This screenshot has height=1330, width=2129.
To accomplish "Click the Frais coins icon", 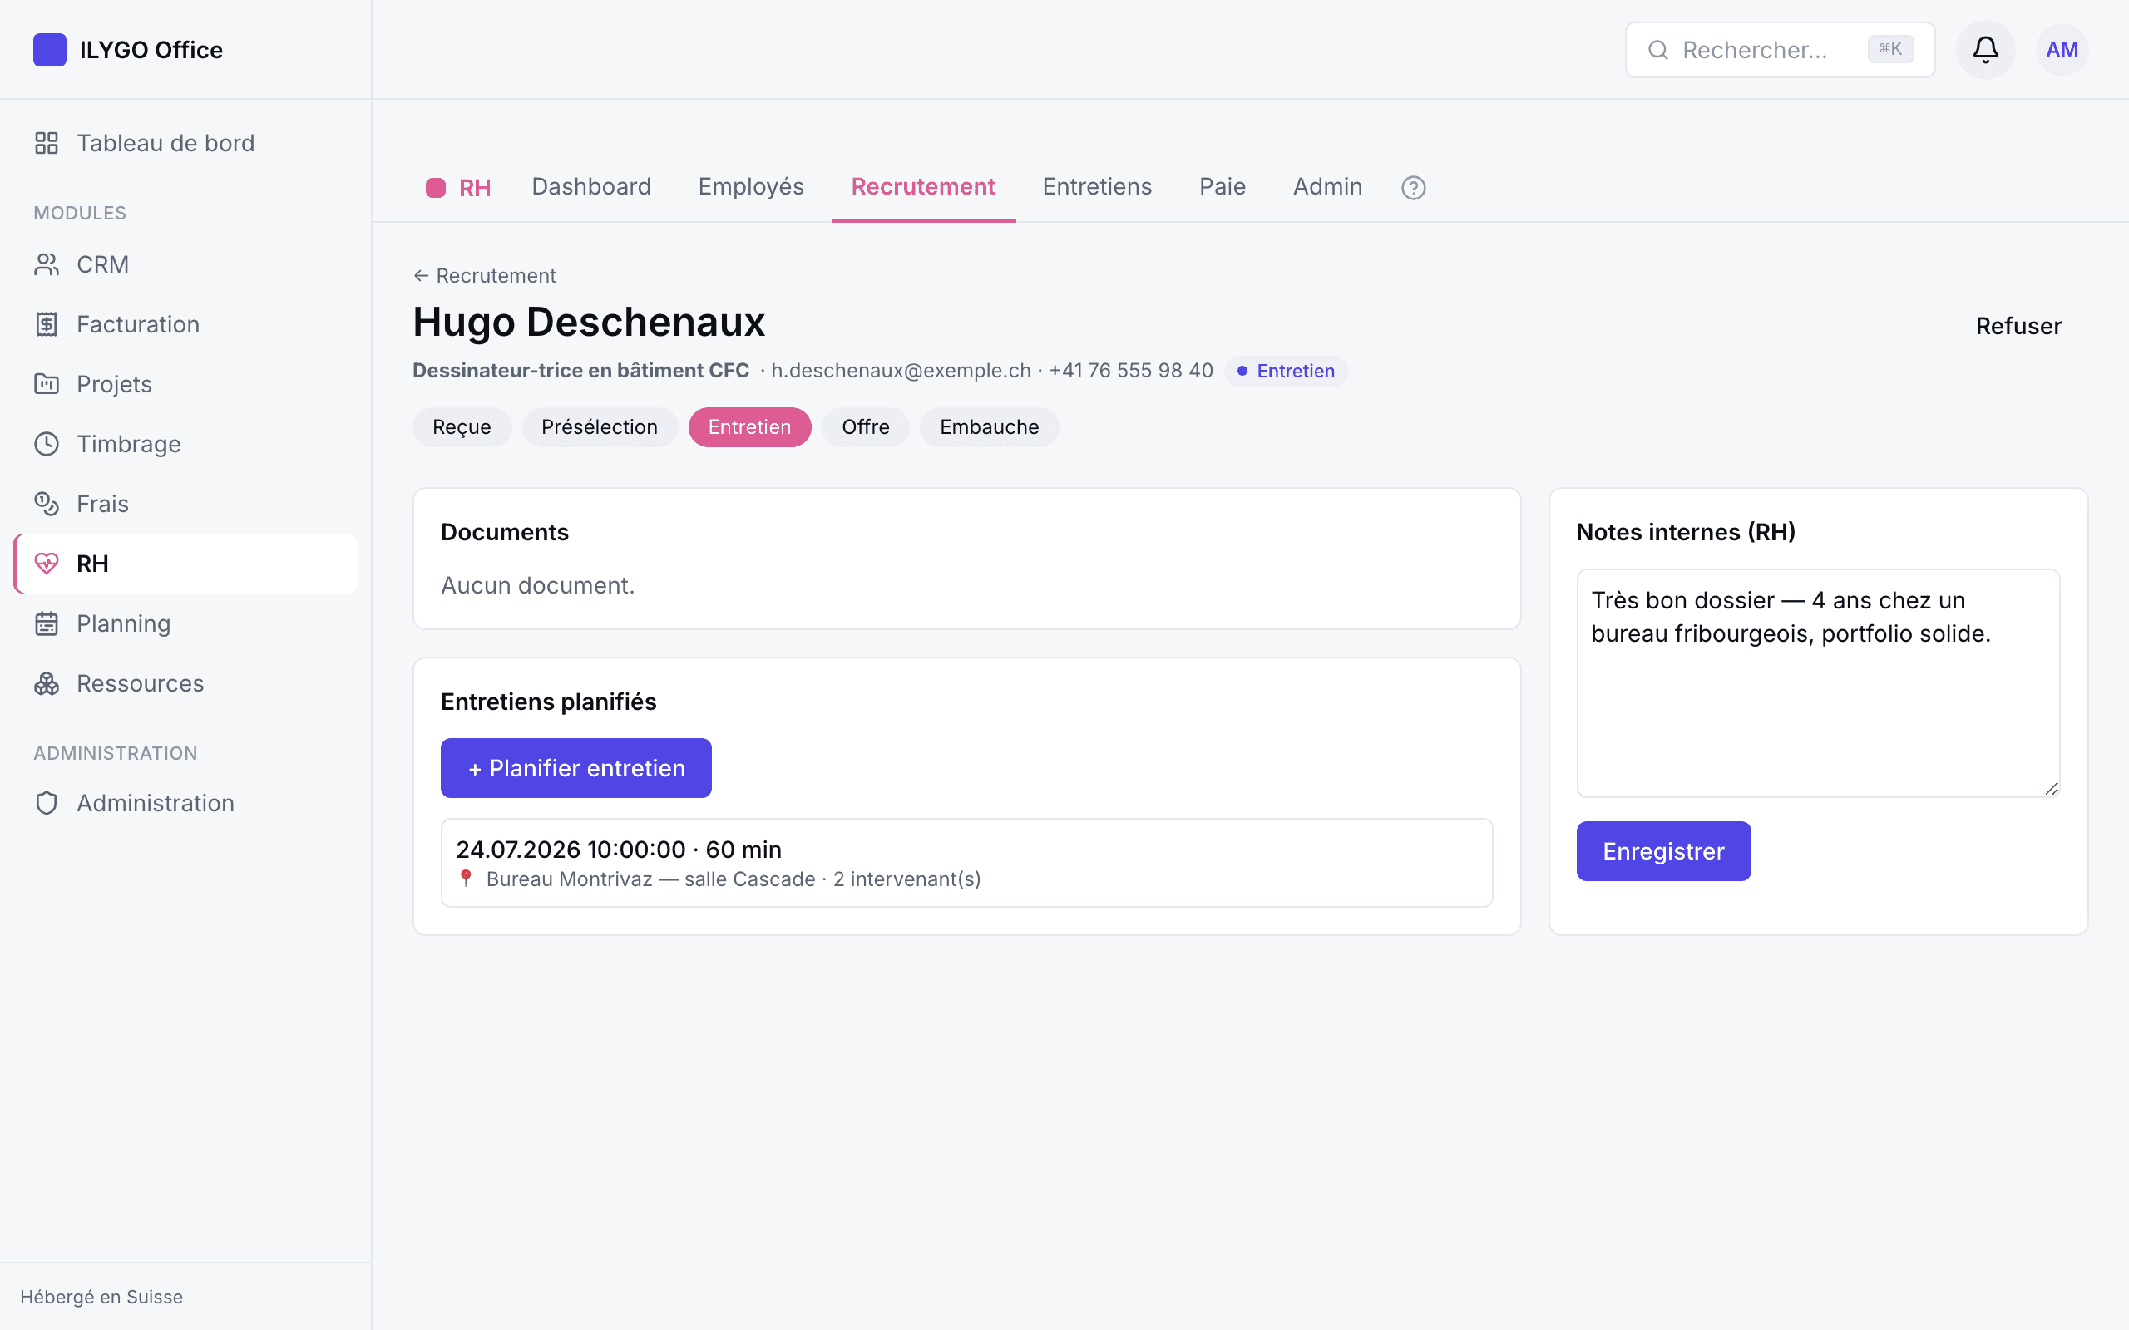I will [47, 504].
